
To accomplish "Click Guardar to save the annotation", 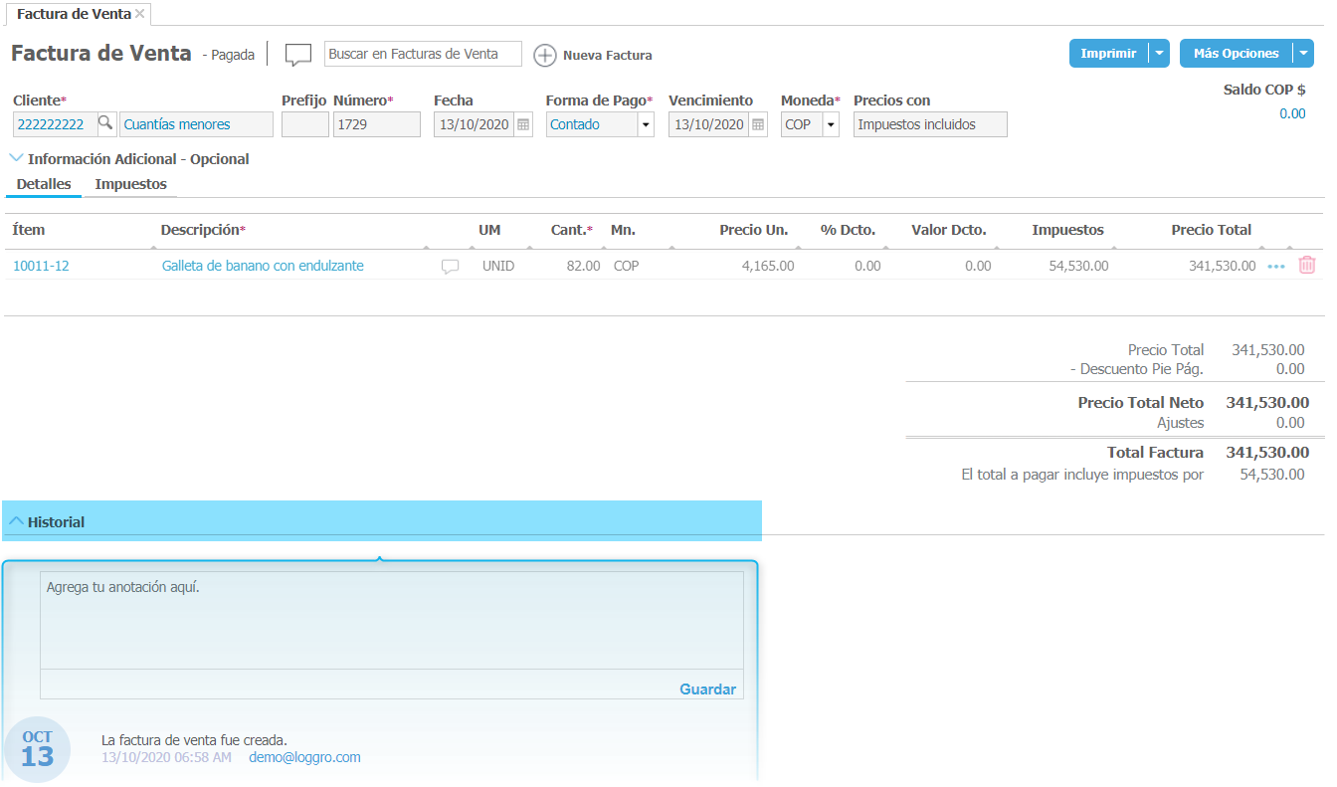I will (707, 689).
